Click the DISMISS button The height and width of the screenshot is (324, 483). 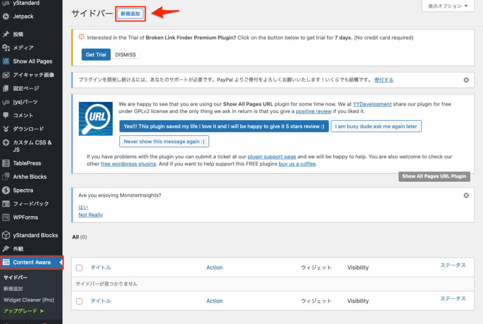click(125, 55)
